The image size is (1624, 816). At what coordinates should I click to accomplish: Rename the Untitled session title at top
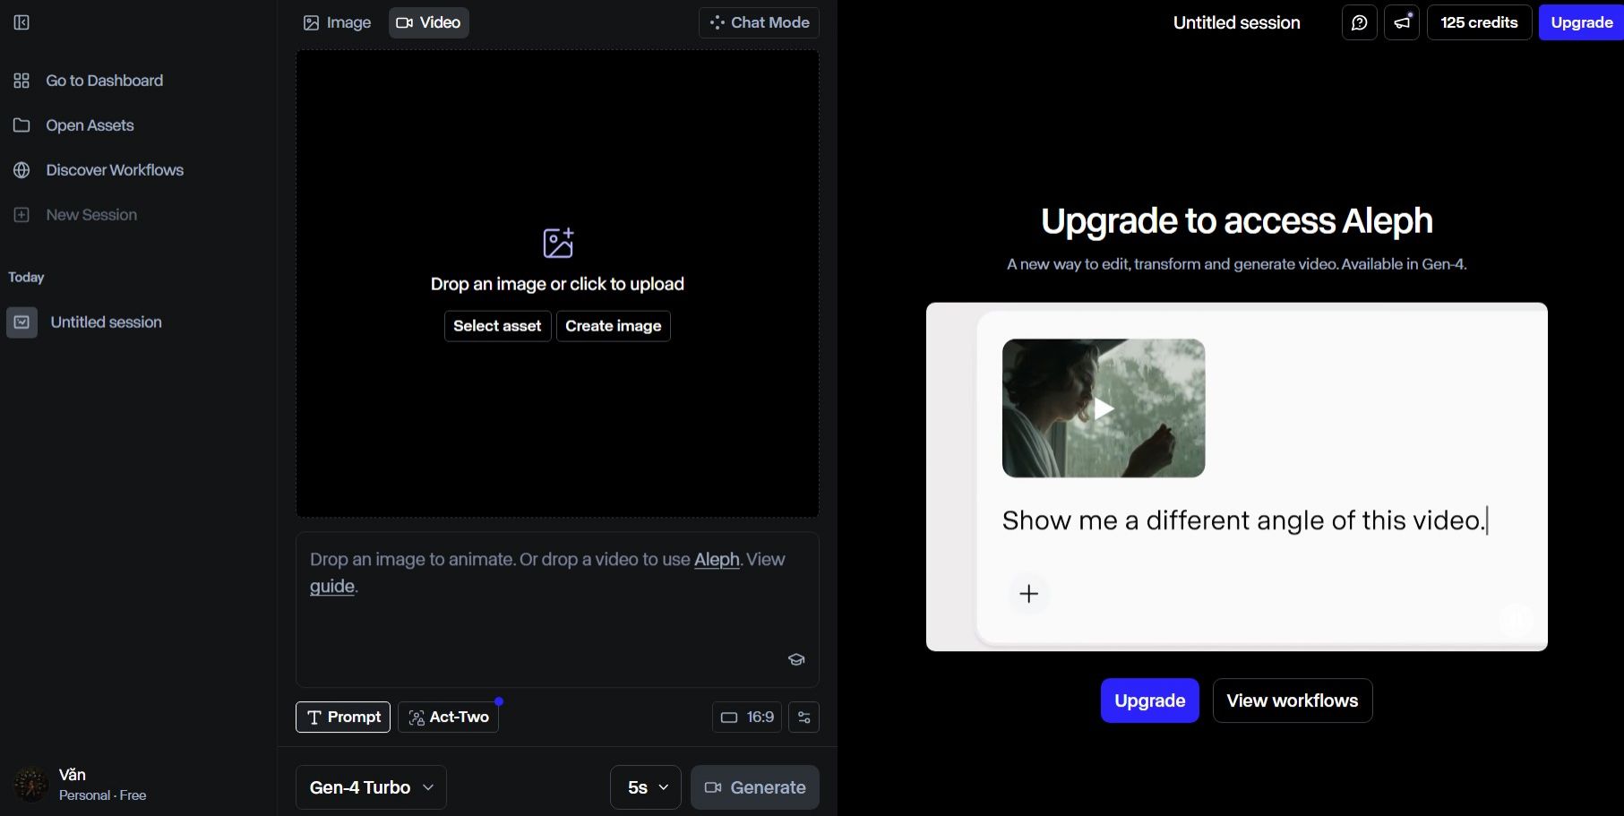(1236, 22)
